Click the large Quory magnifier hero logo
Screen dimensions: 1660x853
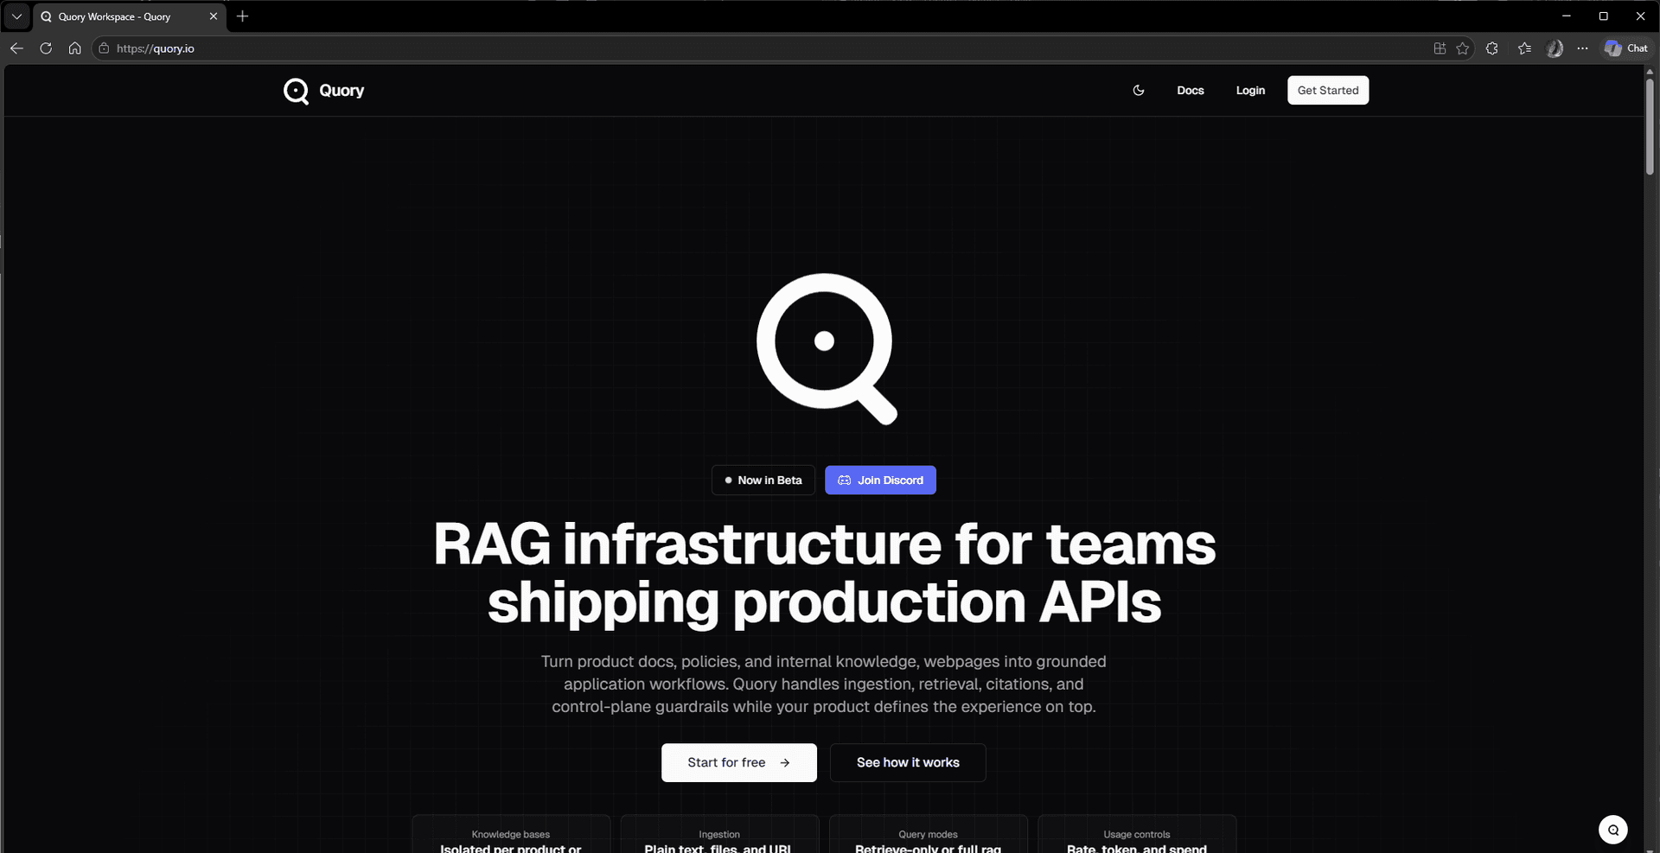click(x=826, y=348)
